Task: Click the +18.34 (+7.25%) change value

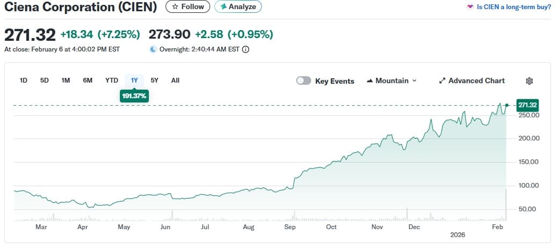Action: pyautogui.click(x=100, y=34)
